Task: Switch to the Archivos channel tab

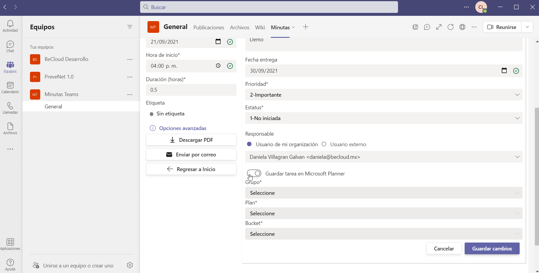Action: (239, 27)
